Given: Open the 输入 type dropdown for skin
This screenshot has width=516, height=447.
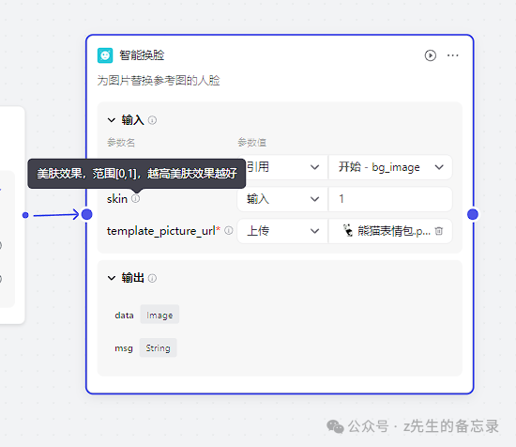Looking at the screenshot, I should (282, 199).
